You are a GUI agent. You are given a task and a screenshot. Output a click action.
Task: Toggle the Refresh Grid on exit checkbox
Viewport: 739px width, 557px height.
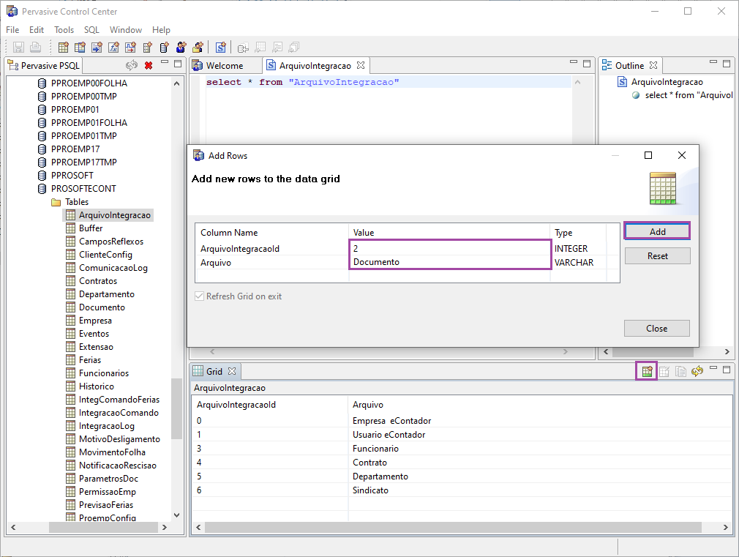(x=199, y=296)
